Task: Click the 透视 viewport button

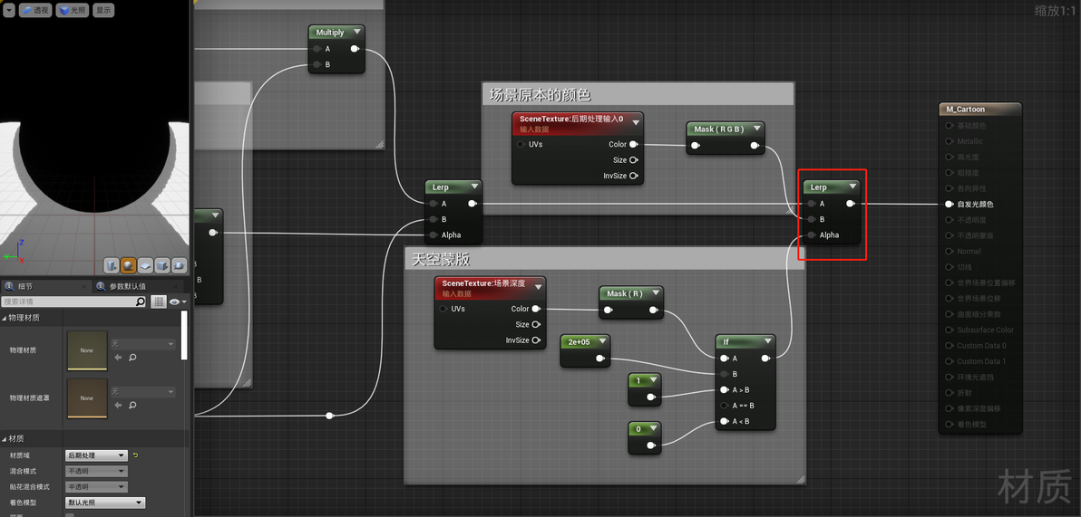Action: (35, 10)
